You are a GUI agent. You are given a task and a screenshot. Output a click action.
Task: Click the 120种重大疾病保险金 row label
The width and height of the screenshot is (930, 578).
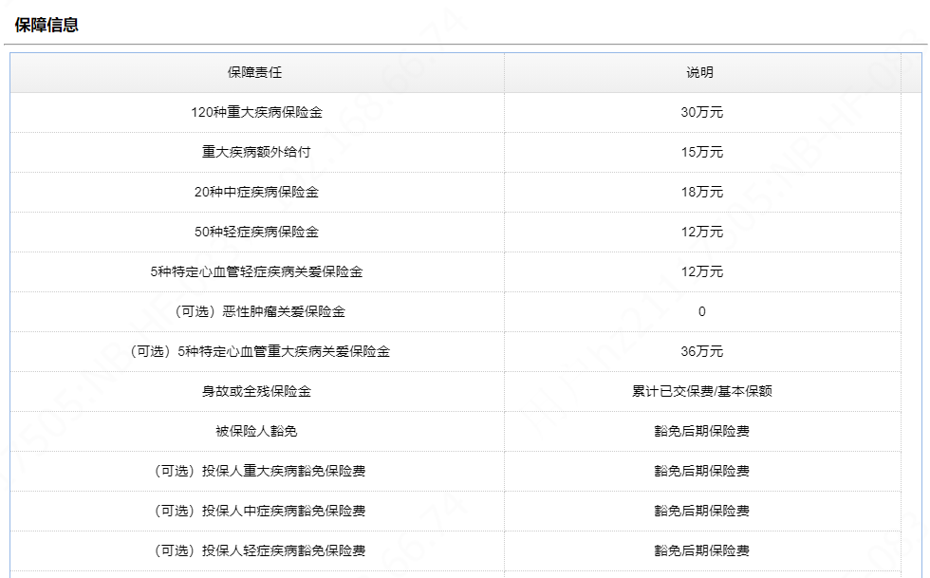(257, 111)
